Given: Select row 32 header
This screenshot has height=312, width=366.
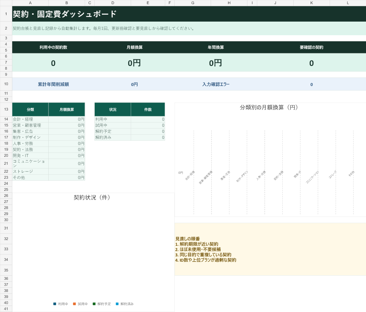Looking at the screenshot, I should (6, 239).
